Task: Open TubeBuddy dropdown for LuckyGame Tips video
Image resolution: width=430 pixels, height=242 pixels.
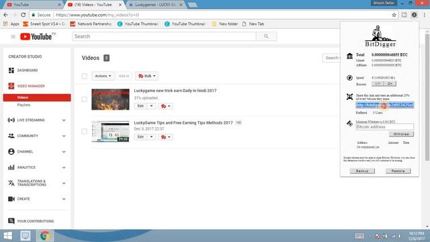Action: click(x=166, y=137)
